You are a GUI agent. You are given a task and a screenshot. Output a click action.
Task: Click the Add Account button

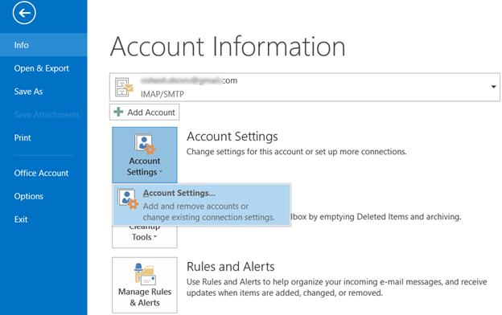[144, 112]
